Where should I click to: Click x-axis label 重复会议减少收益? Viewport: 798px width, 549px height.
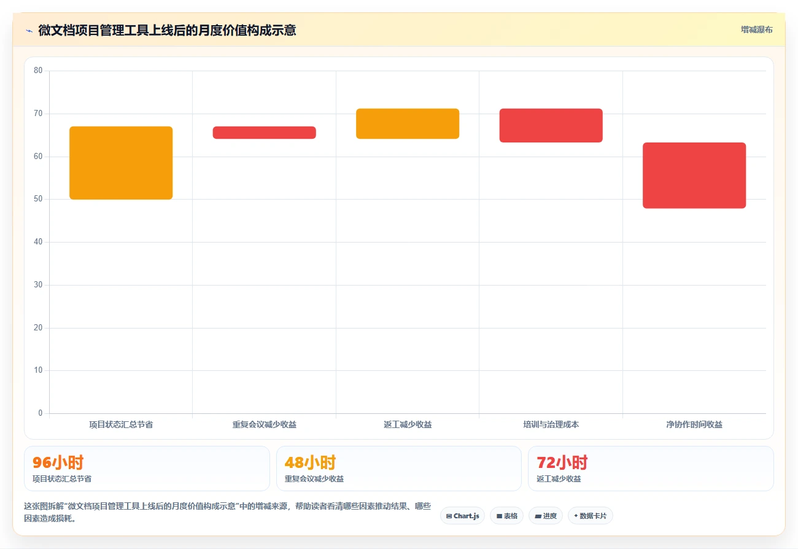click(x=264, y=424)
